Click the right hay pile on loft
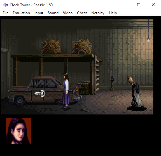The height and width of the screenshot is (156, 161). click(x=82, y=47)
